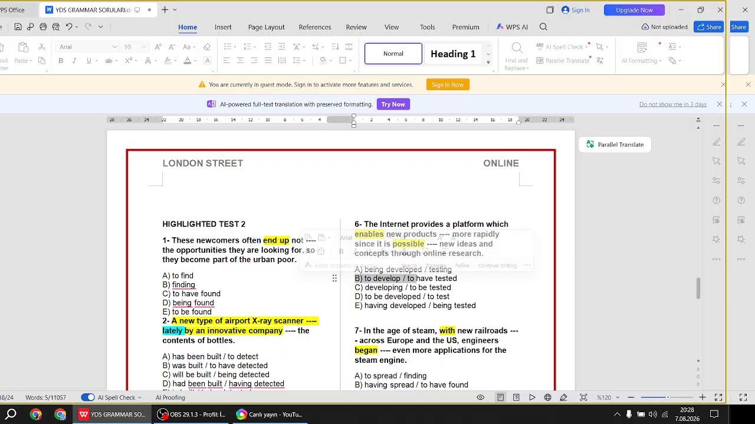Expand the AI Formatting dropdown
Image resolution: width=755 pixels, height=424 pixels.
660,61
